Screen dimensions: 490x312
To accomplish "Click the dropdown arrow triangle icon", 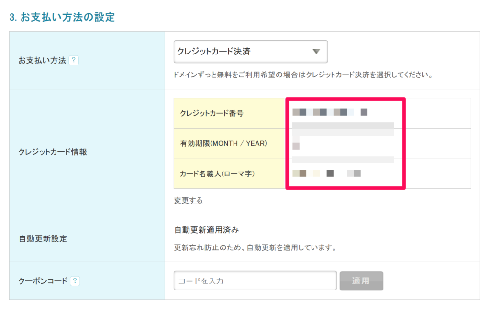I will click(x=316, y=52).
